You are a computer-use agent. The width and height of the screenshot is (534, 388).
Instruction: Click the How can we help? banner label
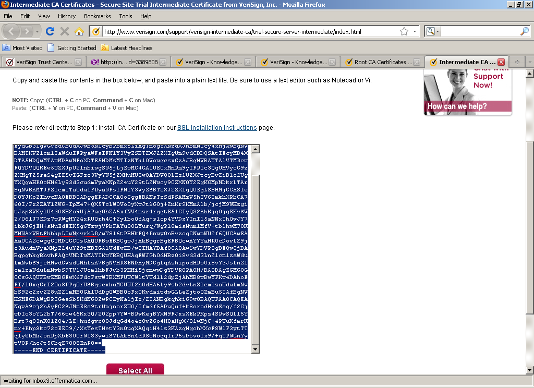pos(457,106)
